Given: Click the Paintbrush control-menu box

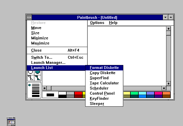Looking at the screenshot, I should coord(29,17).
